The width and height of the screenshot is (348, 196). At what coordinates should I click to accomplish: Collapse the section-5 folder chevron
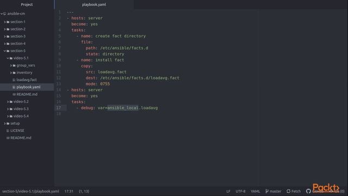click(5, 51)
